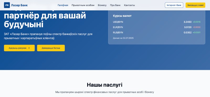Select the 3.5120 exchange rate value
Image resolution: width=210 pixels, height=97 pixels.
[x=188, y=27]
